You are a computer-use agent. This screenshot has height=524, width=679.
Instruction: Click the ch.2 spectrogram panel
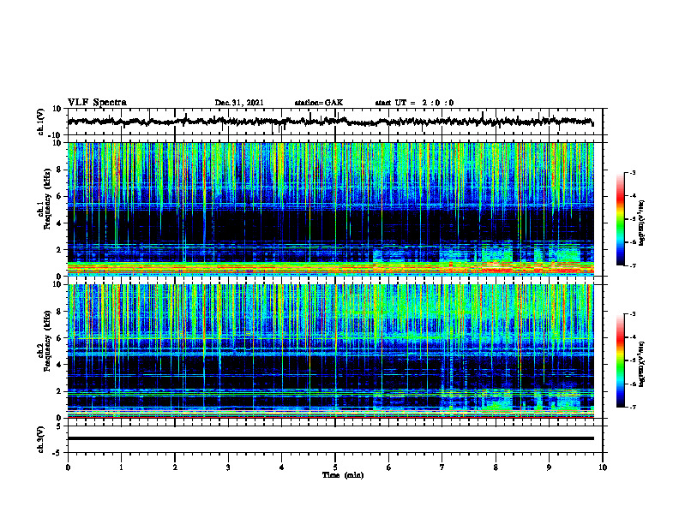[331, 351]
